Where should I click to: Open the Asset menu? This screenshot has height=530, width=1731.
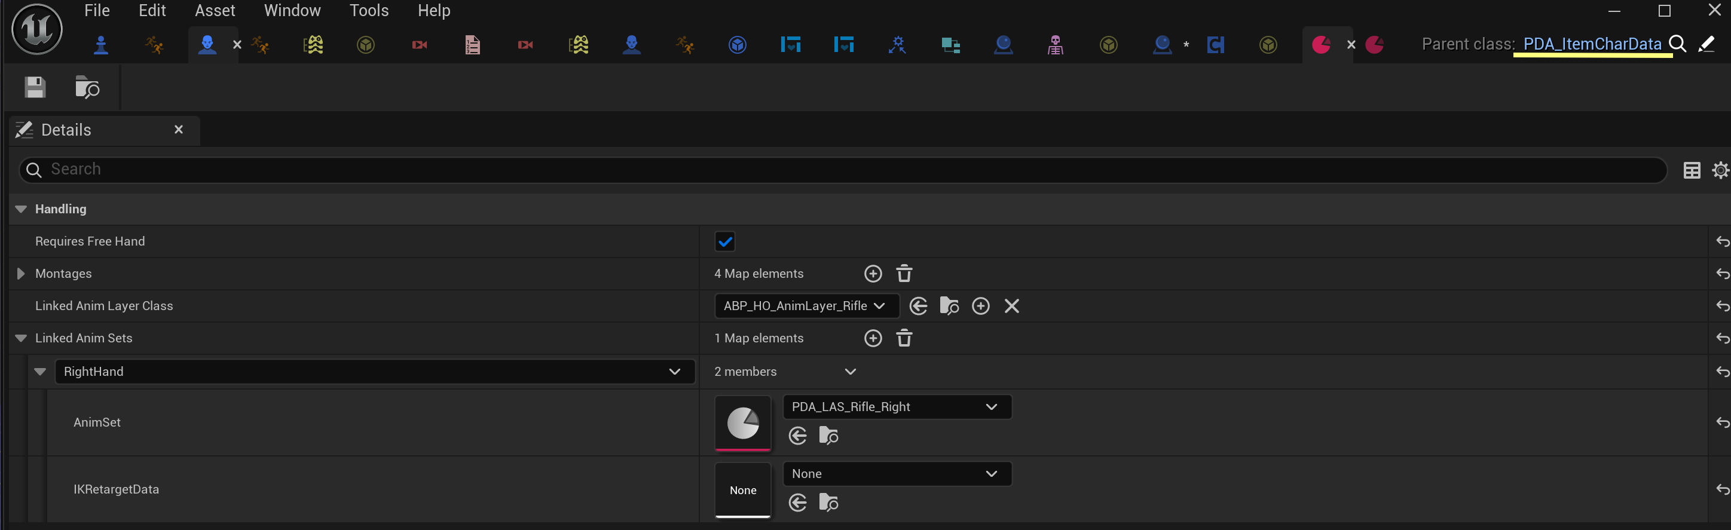point(215,11)
